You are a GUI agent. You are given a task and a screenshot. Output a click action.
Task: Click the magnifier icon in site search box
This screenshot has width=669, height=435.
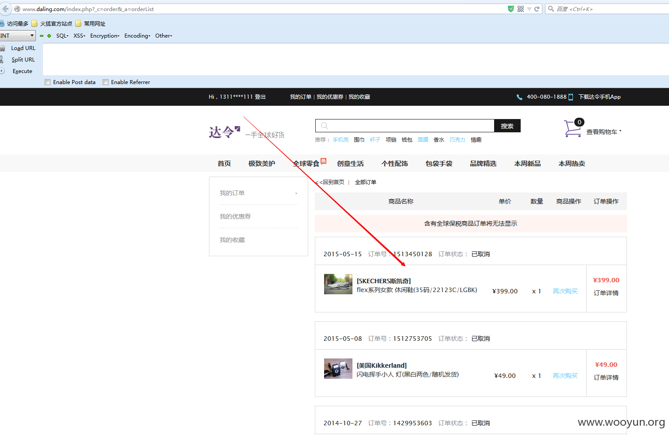coord(325,126)
